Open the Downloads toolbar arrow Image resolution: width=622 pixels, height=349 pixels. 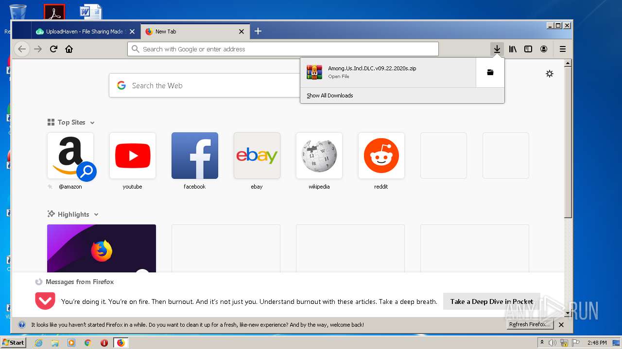point(497,49)
